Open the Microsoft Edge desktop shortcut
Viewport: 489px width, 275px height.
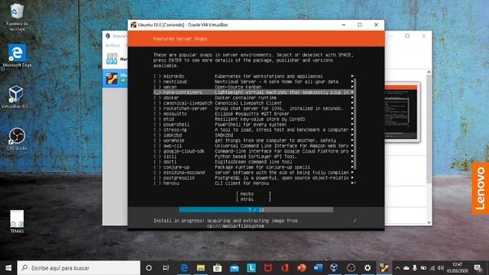pos(17,56)
